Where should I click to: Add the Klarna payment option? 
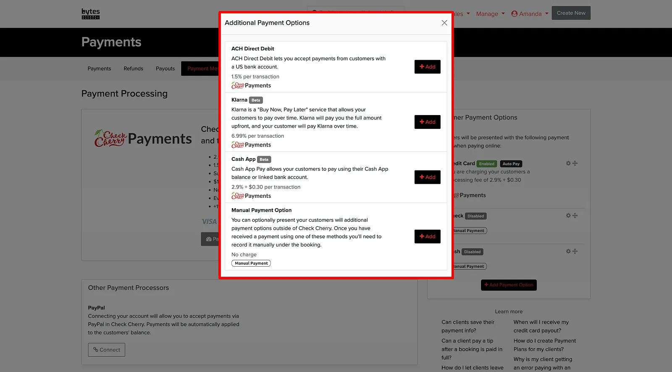pyautogui.click(x=428, y=122)
